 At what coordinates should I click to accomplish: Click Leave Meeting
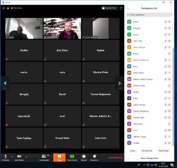point(115,158)
